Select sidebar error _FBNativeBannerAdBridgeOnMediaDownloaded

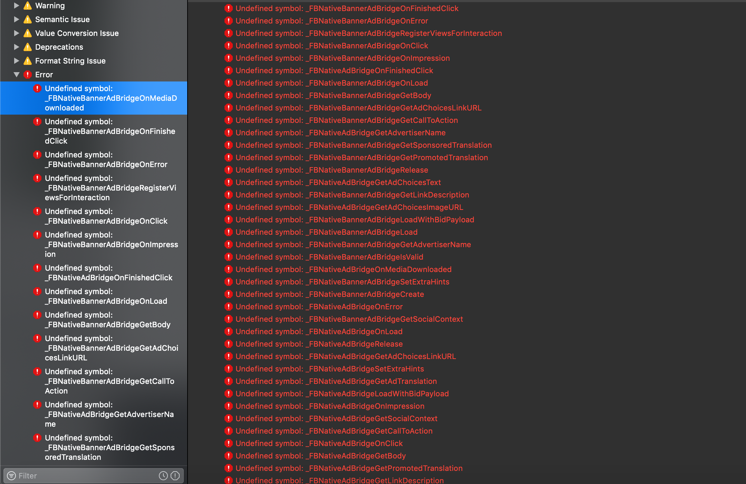(x=94, y=98)
